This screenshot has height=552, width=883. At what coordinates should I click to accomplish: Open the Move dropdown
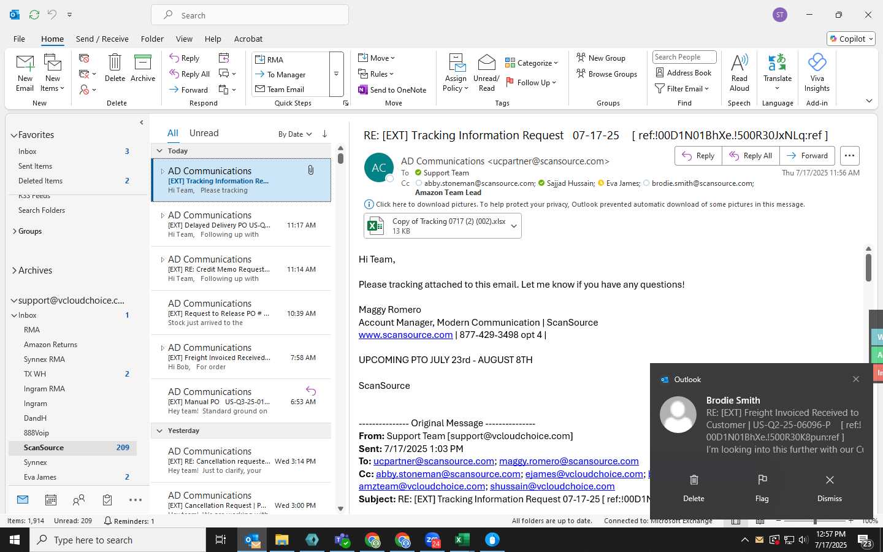377,58
